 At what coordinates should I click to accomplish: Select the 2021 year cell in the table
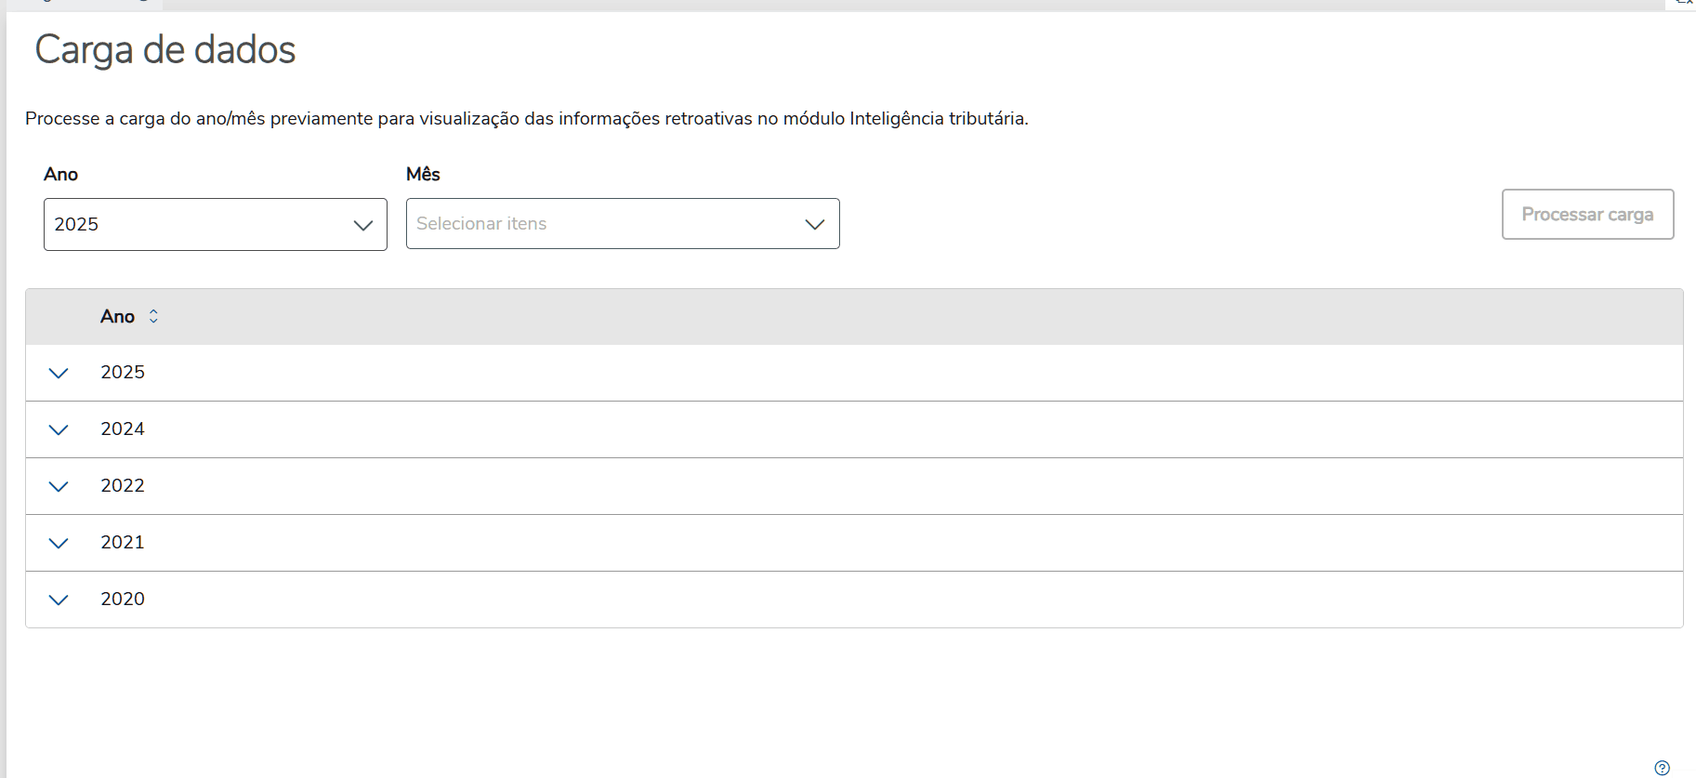click(123, 543)
